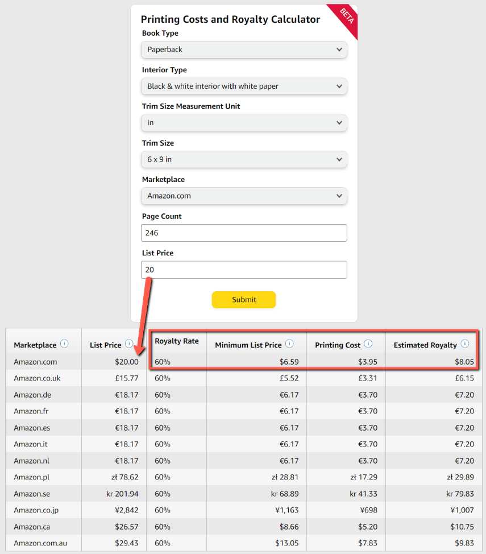The width and height of the screenshot is (486, 554).
Task: Click the ¥2,842 list price cell
Action: coord(126,510)
